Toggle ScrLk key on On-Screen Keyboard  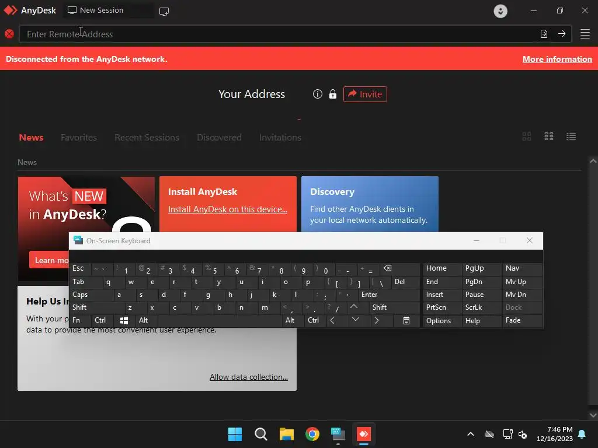point(481,307)
